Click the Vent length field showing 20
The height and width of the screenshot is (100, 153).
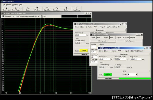[94, 57]
